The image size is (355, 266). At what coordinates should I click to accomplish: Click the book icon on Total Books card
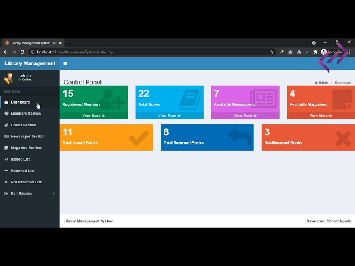pos(190,99)
